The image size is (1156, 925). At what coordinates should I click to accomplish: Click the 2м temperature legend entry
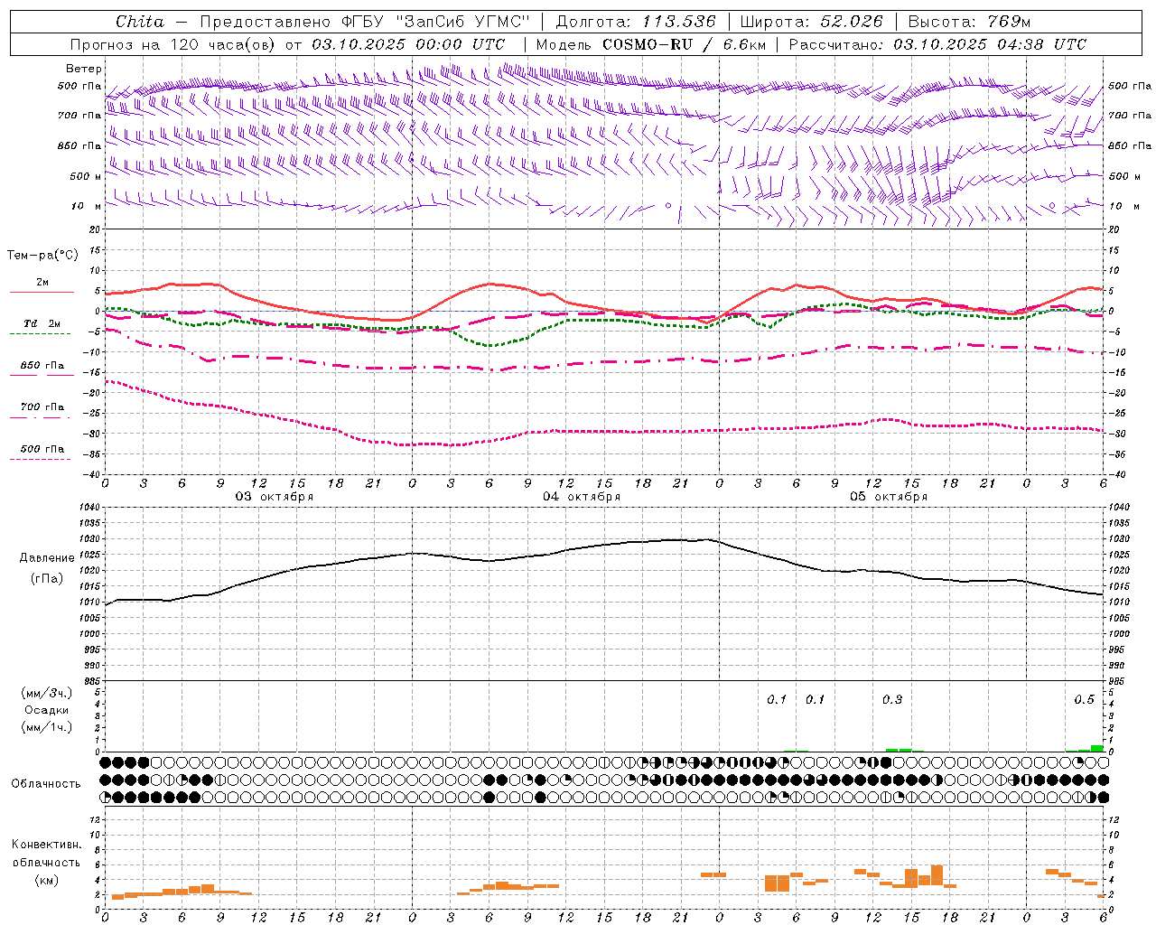coord(42,283)
